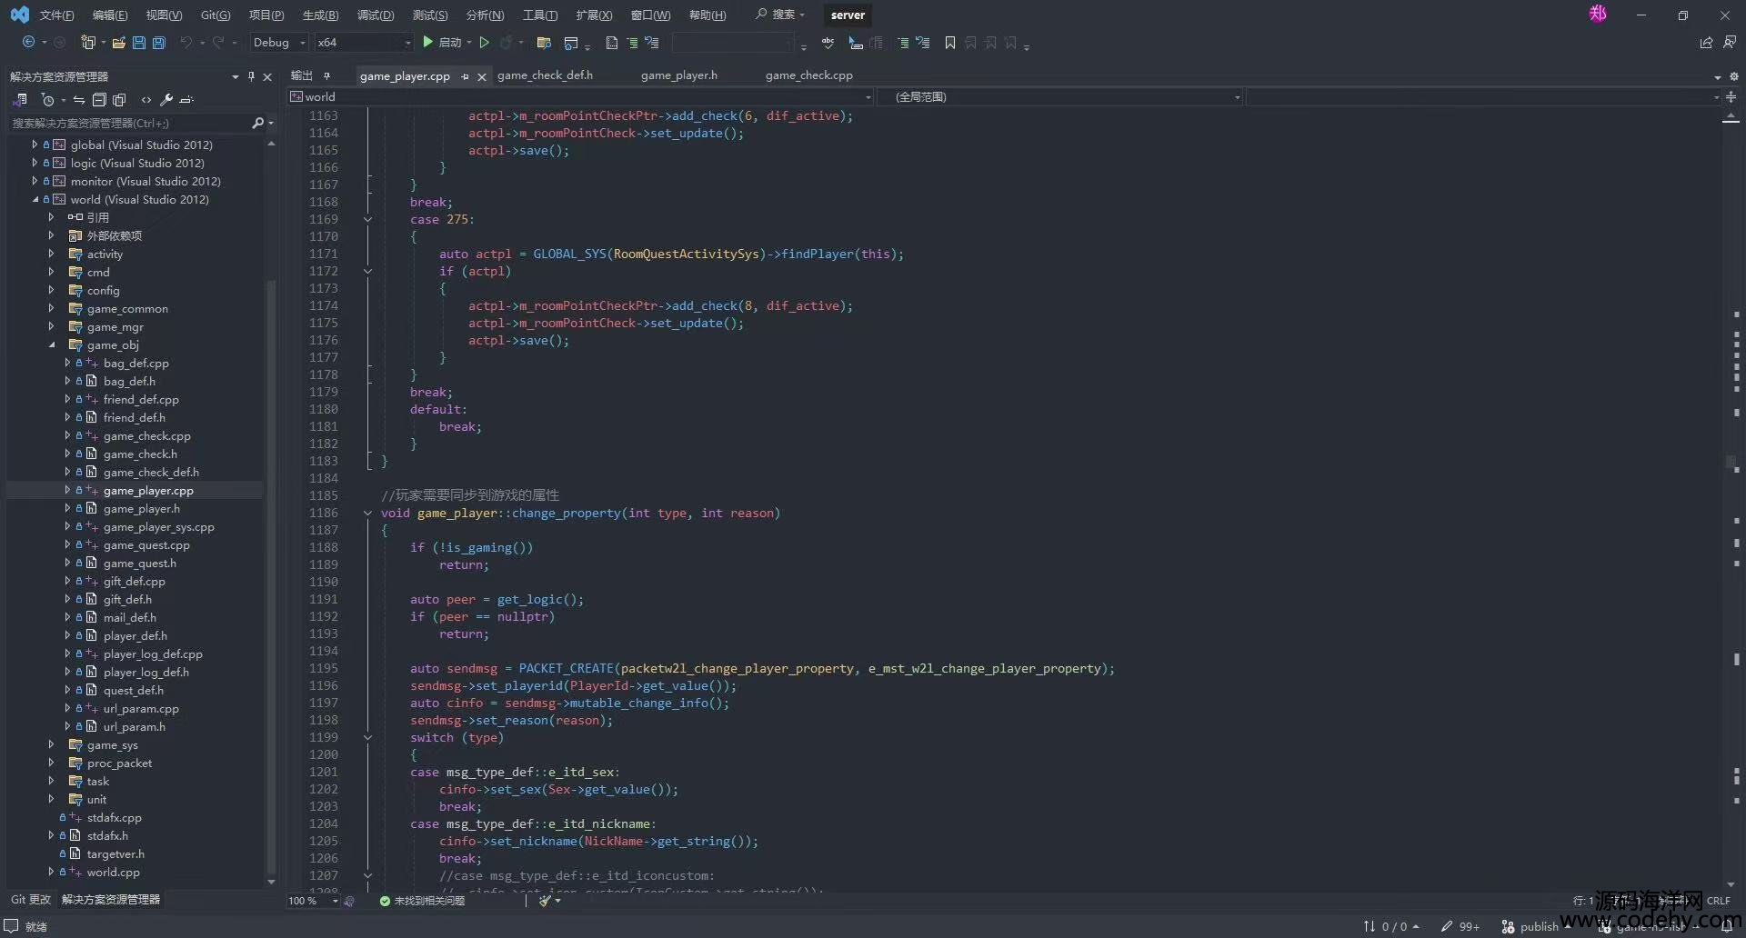Click the 未找到相关问题 status indicator
Screen dimensions: 1746x938
[x=422, y=901]
